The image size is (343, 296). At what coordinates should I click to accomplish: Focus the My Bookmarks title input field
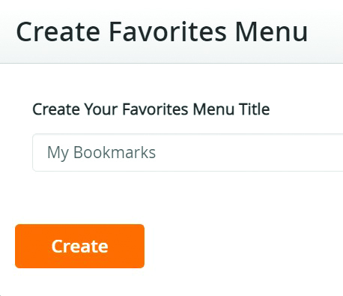pyautogui.click(x=188, y=152)
